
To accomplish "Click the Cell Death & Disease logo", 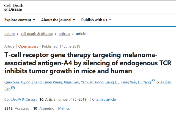I will pyautogui.click(x=14, y=7).
